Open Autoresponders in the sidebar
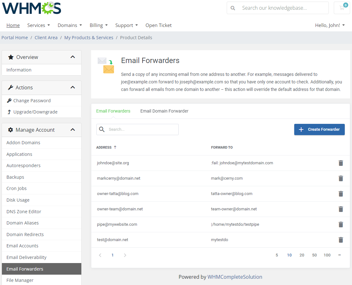This screenshot has width=352, height=285. (x=41, y=166)
